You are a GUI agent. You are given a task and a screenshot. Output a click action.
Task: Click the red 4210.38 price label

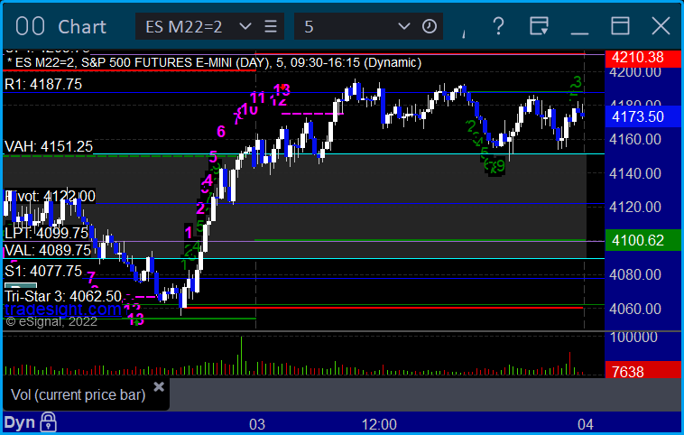click(642, 57)
